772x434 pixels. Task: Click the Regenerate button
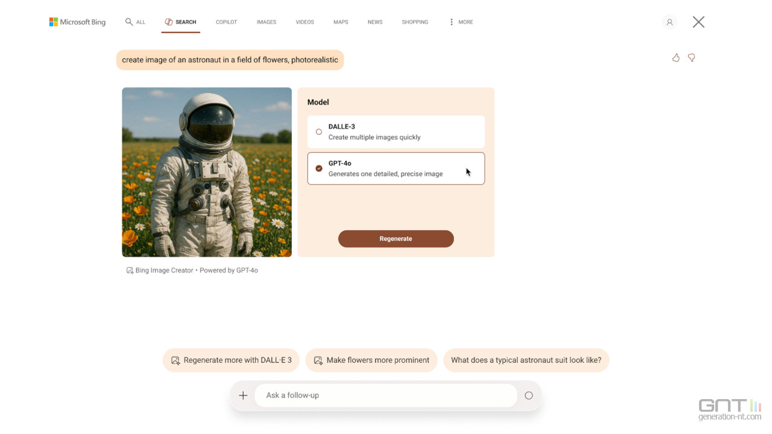tap(396, 239)
